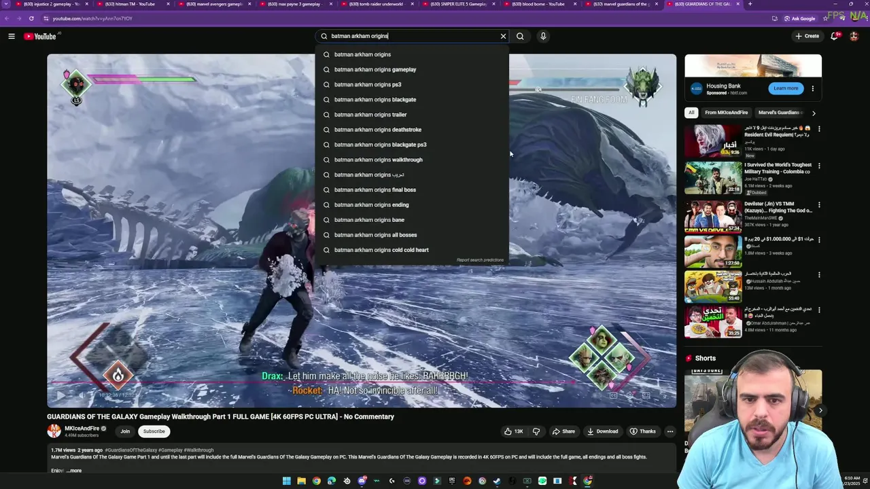Choose 'batman arkham origins all bosses' suggestion

pos(412,235)
